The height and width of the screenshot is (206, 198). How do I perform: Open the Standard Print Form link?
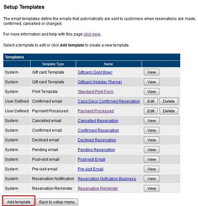pyautogui.click(x=96, y=92)
